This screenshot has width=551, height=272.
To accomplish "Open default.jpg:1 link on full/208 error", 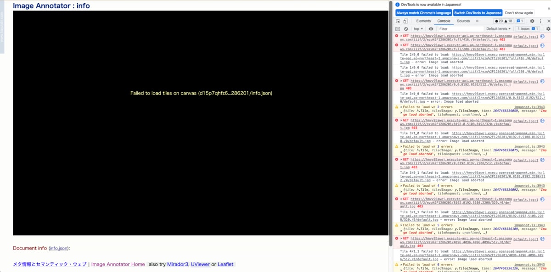I will click(525, 45).
